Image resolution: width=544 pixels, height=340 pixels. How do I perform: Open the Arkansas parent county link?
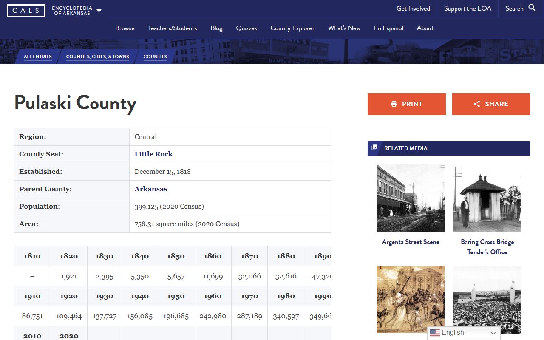point(151,189)
